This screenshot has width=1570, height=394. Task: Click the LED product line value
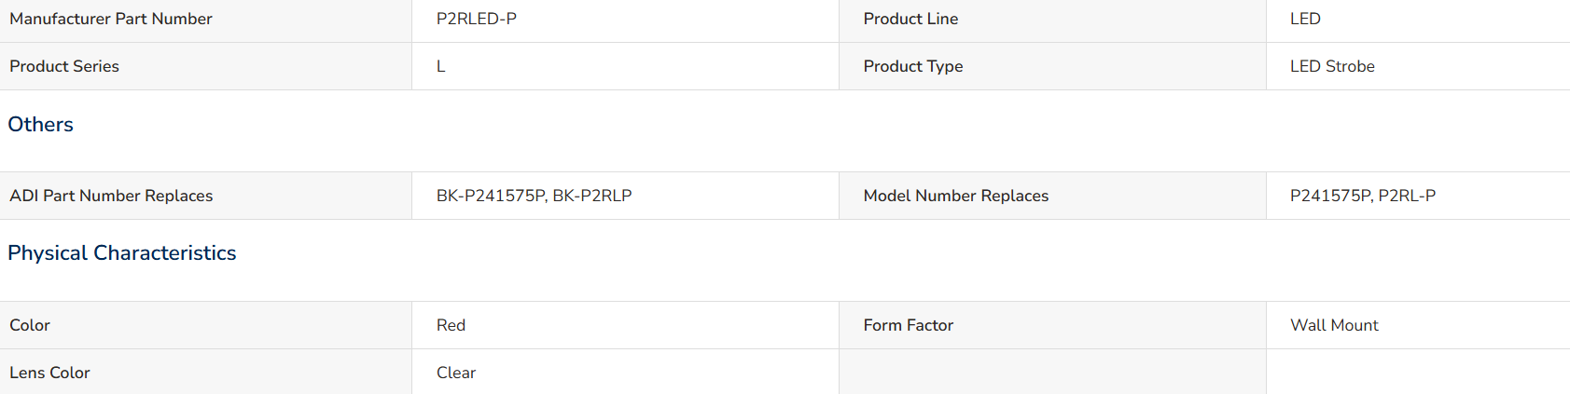point(1305,19)
